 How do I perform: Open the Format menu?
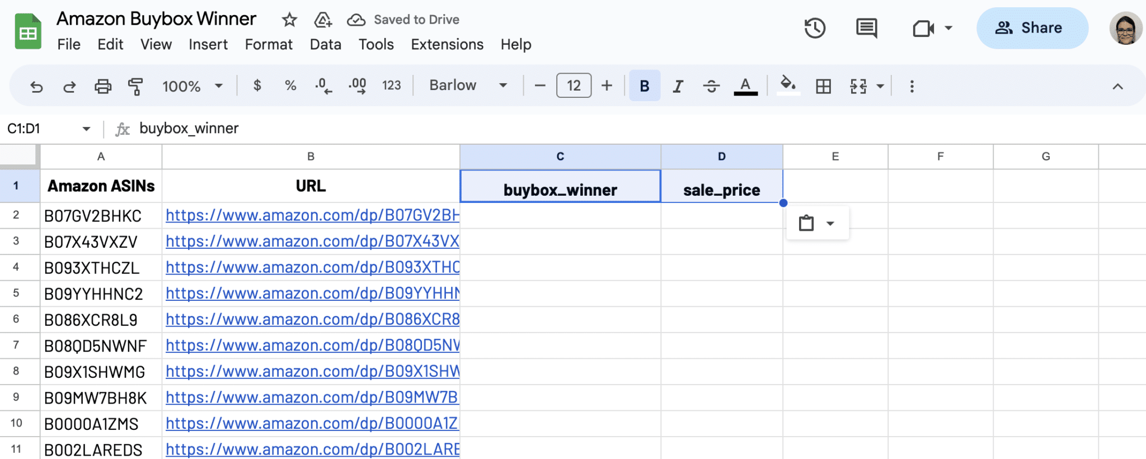tap(269, 44)
